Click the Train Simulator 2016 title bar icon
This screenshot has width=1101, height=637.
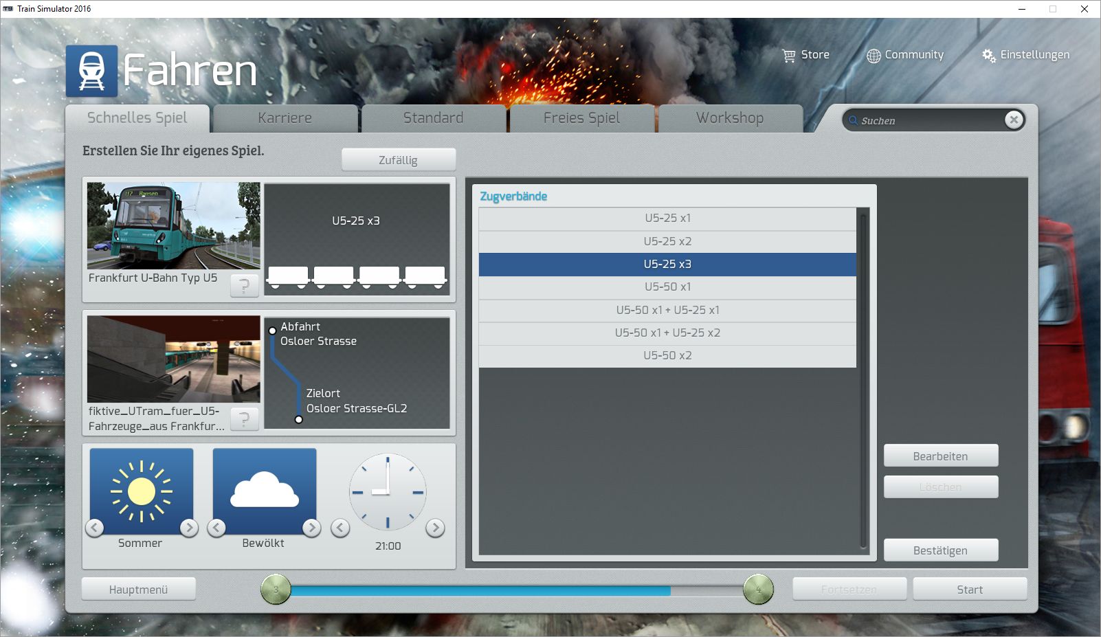click(x=8, y=9)
